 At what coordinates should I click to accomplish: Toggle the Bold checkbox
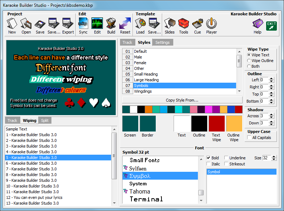tap(209, 158)
